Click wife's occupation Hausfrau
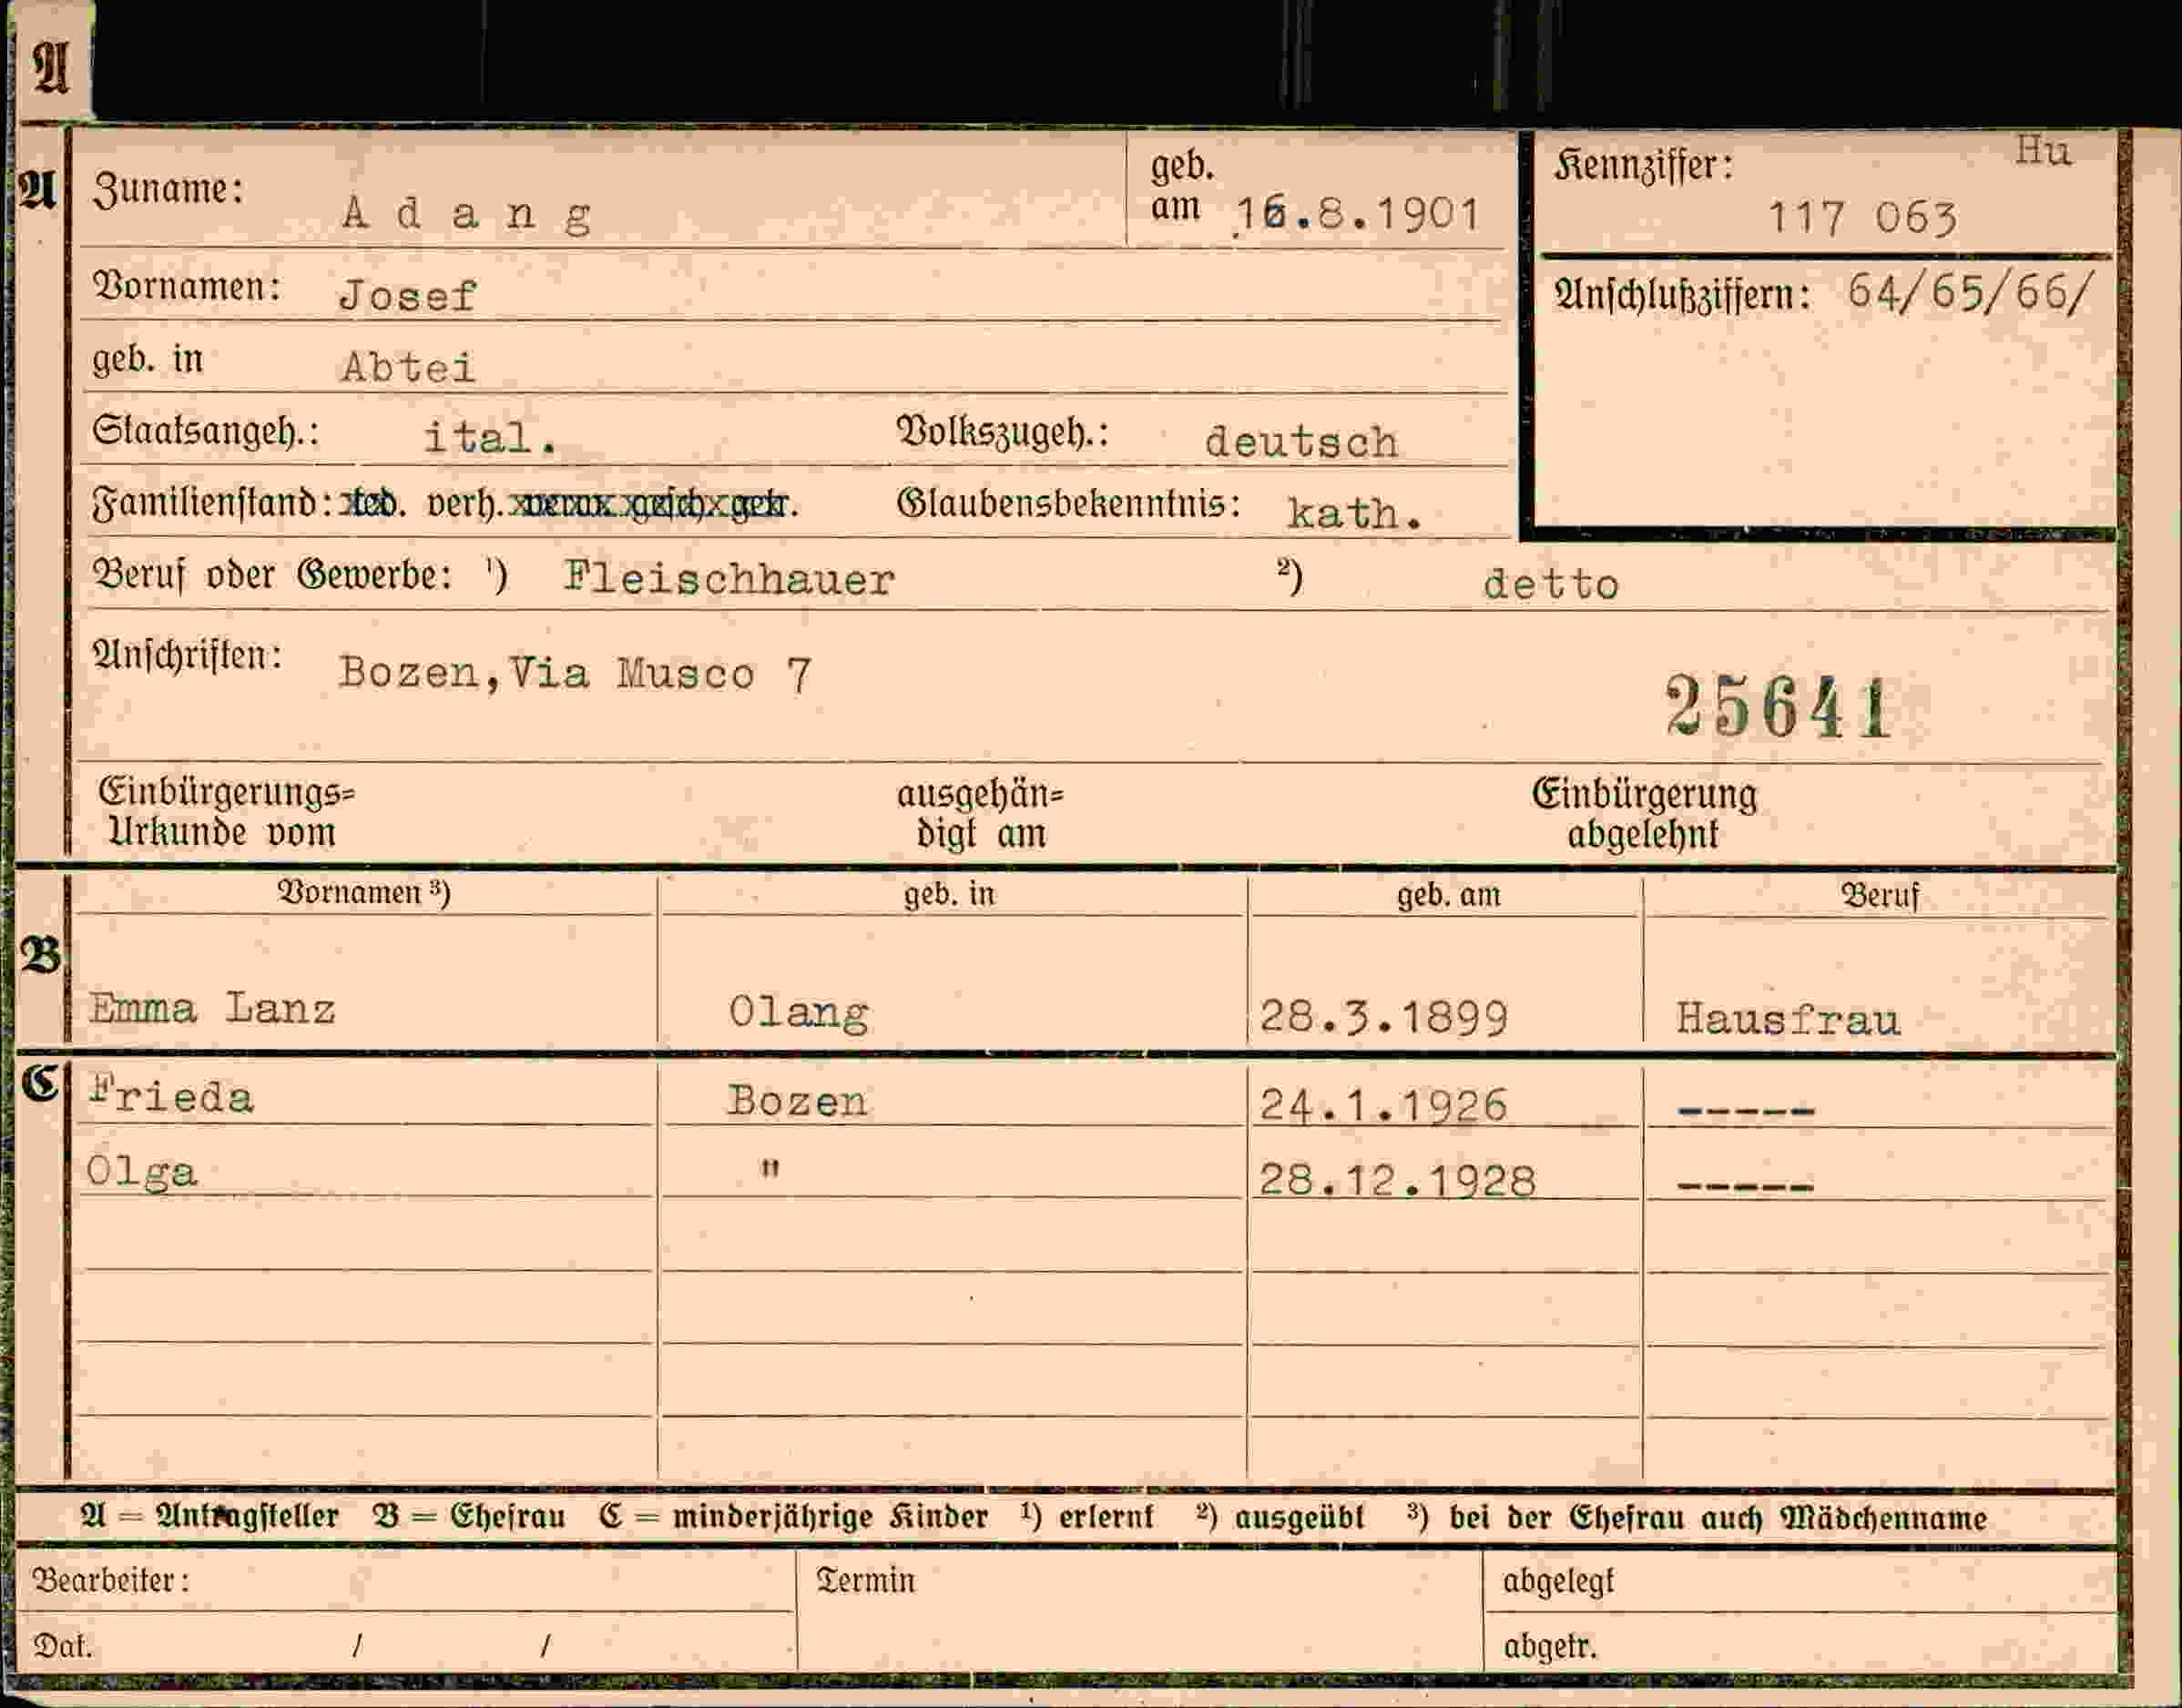Viewport: 2182px width, 1708px height. [x=1788, y=1019]
